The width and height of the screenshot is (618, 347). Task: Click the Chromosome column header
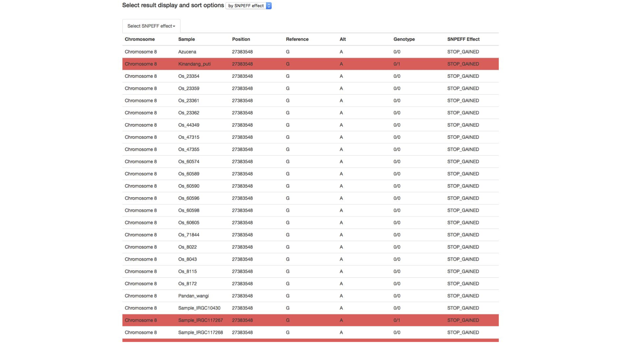click(x=140, y=39)
